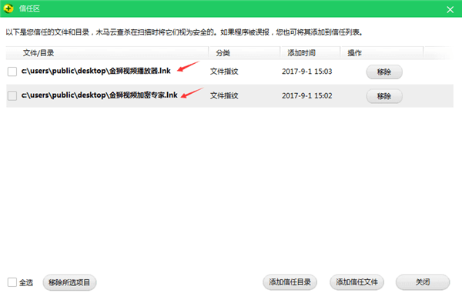Click the 信任区 window title text
This screenshot has height=300, width=462.
(x=29, y=8)
